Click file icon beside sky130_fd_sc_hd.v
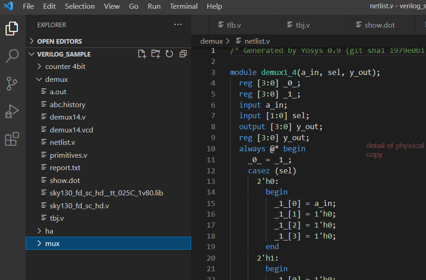 coord(44,205)
